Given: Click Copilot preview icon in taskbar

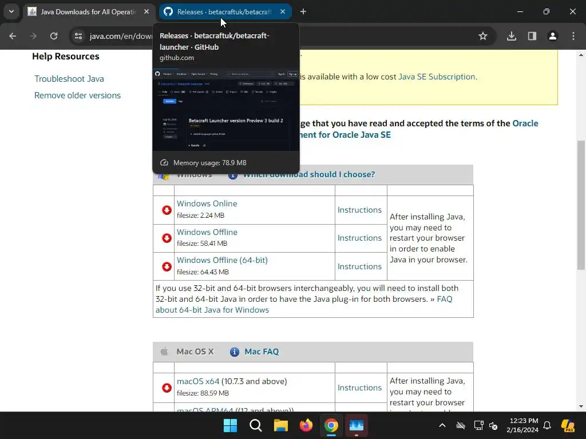Looking at the screenshot, I should pos(568,425).
